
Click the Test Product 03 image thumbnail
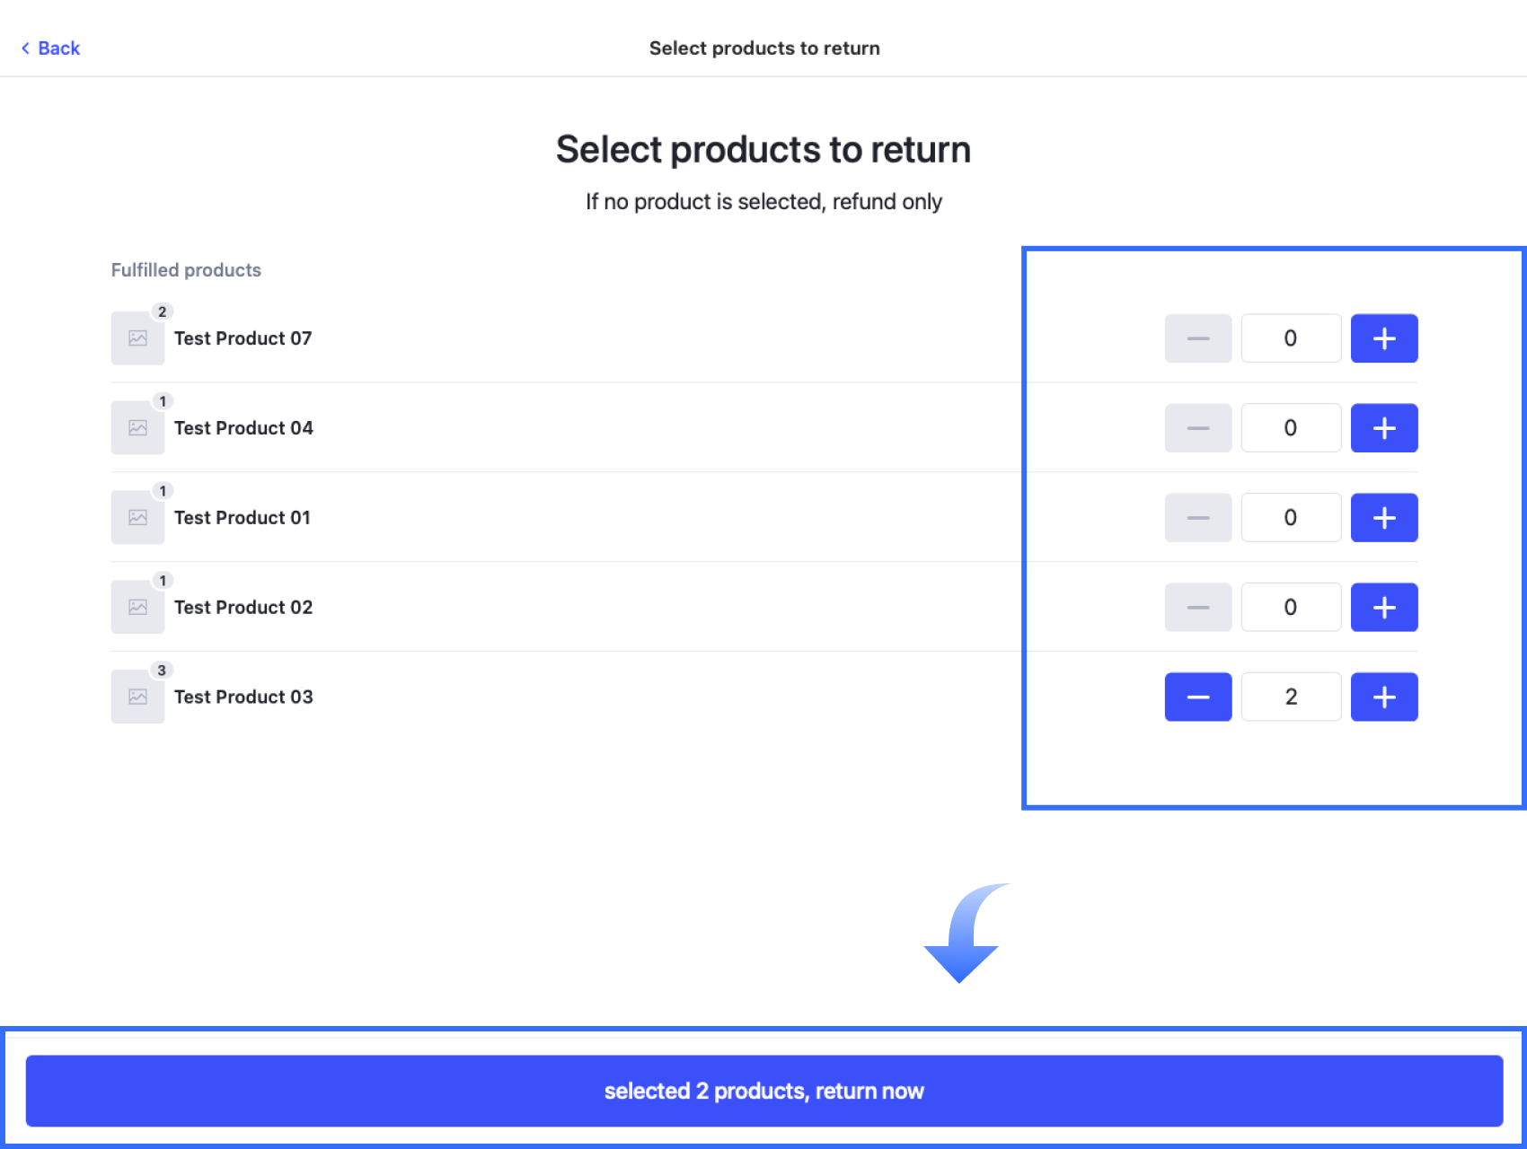click(x=137, y=697)
